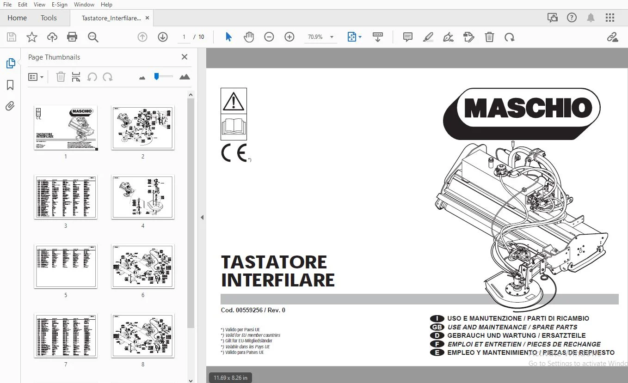This screenshot has width=628, height=383.
Task: Add the document to starred favorites
Action: click(31, 37)
